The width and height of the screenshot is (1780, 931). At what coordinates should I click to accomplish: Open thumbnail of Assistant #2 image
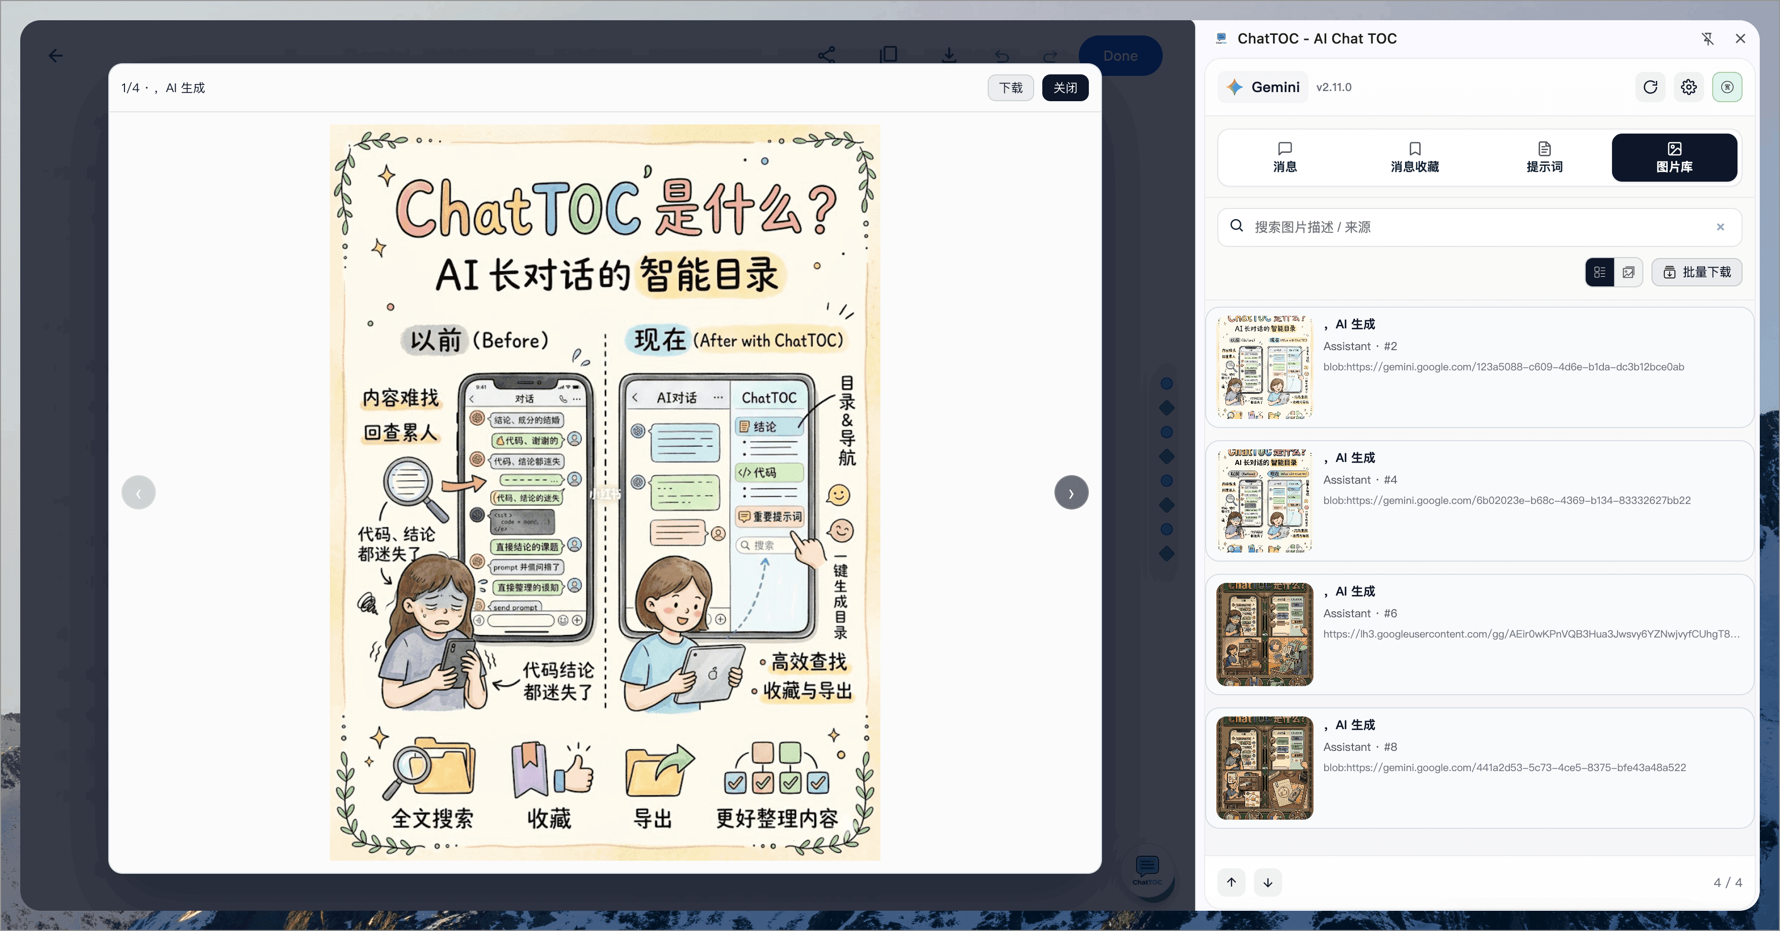(x=1264, y=367)
